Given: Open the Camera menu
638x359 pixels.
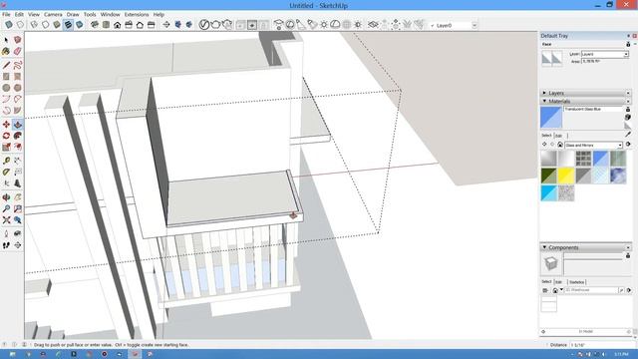Looking at the screenshot, I should pyautogui.click(x=53, y=14).
